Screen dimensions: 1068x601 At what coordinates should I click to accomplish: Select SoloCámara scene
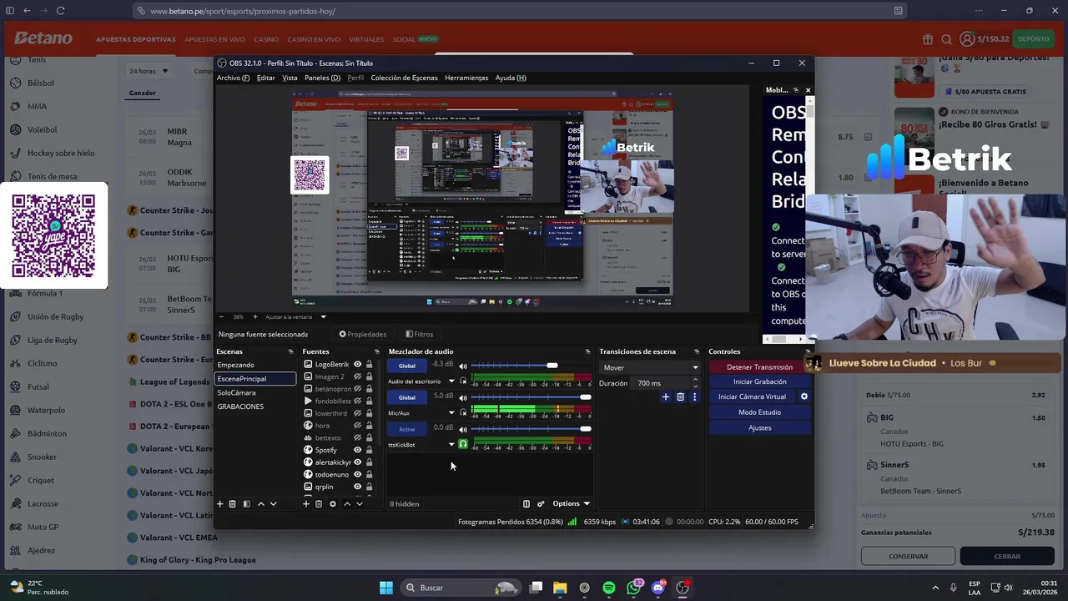pos(254,392)
